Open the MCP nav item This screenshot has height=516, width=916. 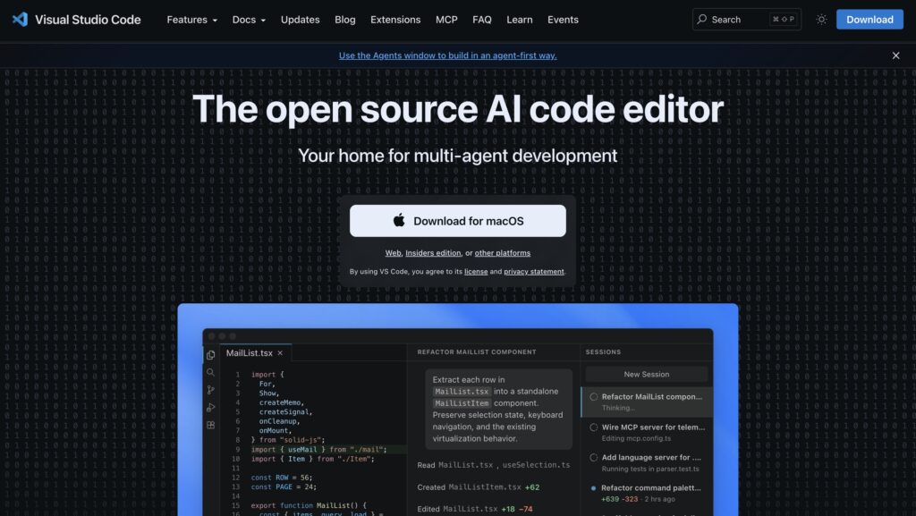coord(447,20)
